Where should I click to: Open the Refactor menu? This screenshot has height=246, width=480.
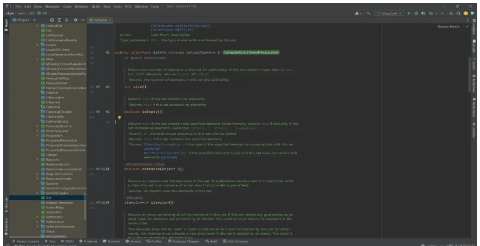(82, 6)
